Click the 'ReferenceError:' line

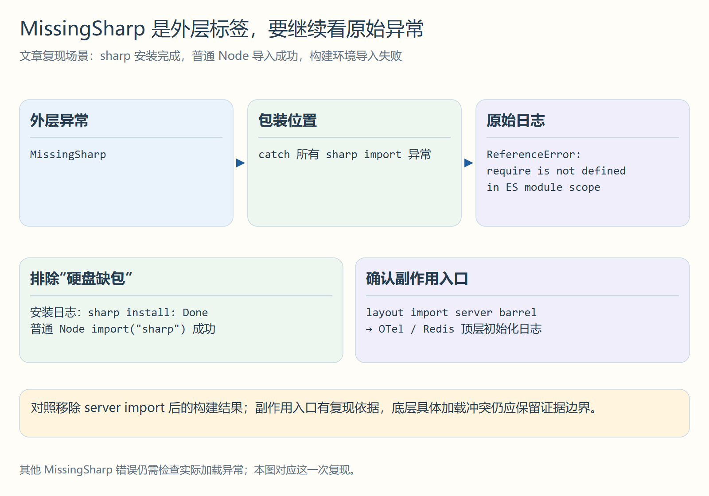click(534, 155)
